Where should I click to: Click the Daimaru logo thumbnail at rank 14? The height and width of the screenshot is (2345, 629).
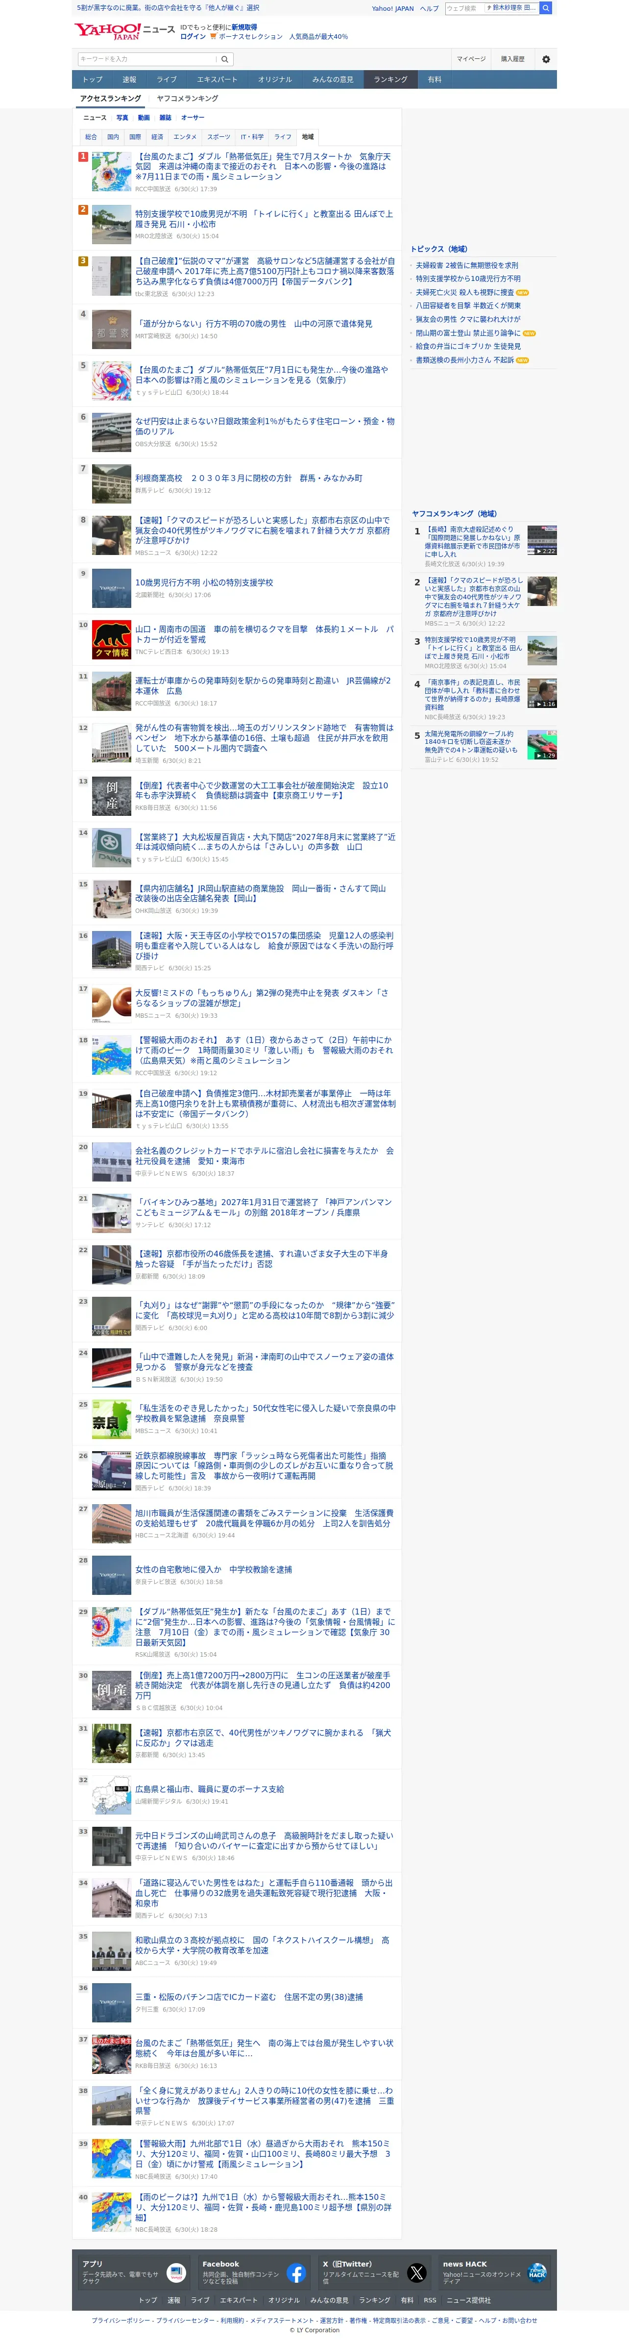[x=111, y=848]
